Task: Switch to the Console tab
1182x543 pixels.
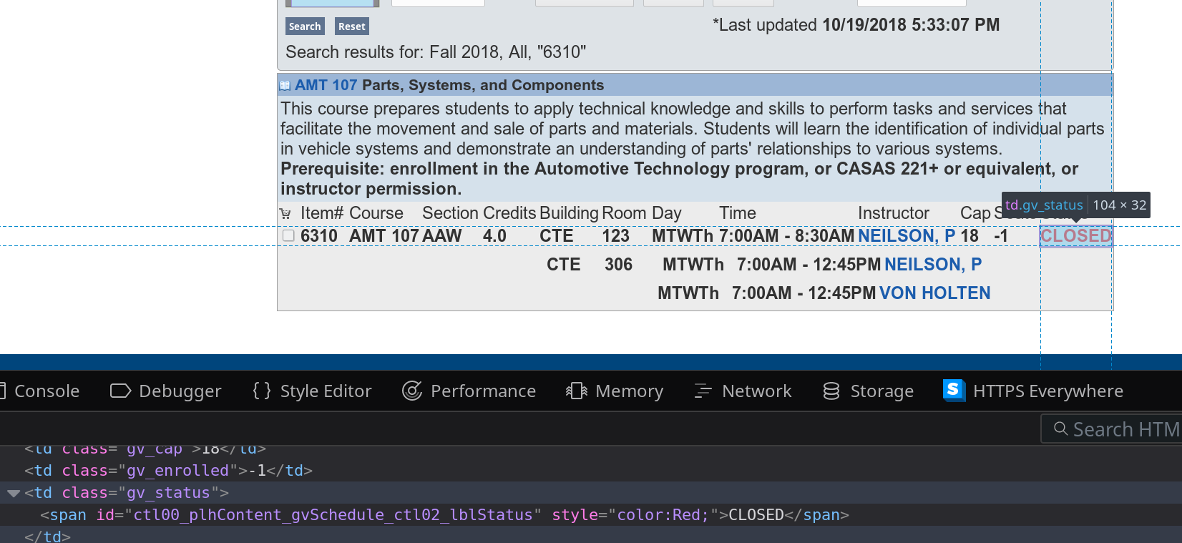Action: (x=47, y=391)
